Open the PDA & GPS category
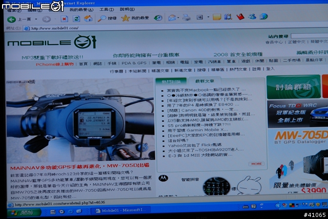This screenshot has width=328, height=219. click(134, 63)
